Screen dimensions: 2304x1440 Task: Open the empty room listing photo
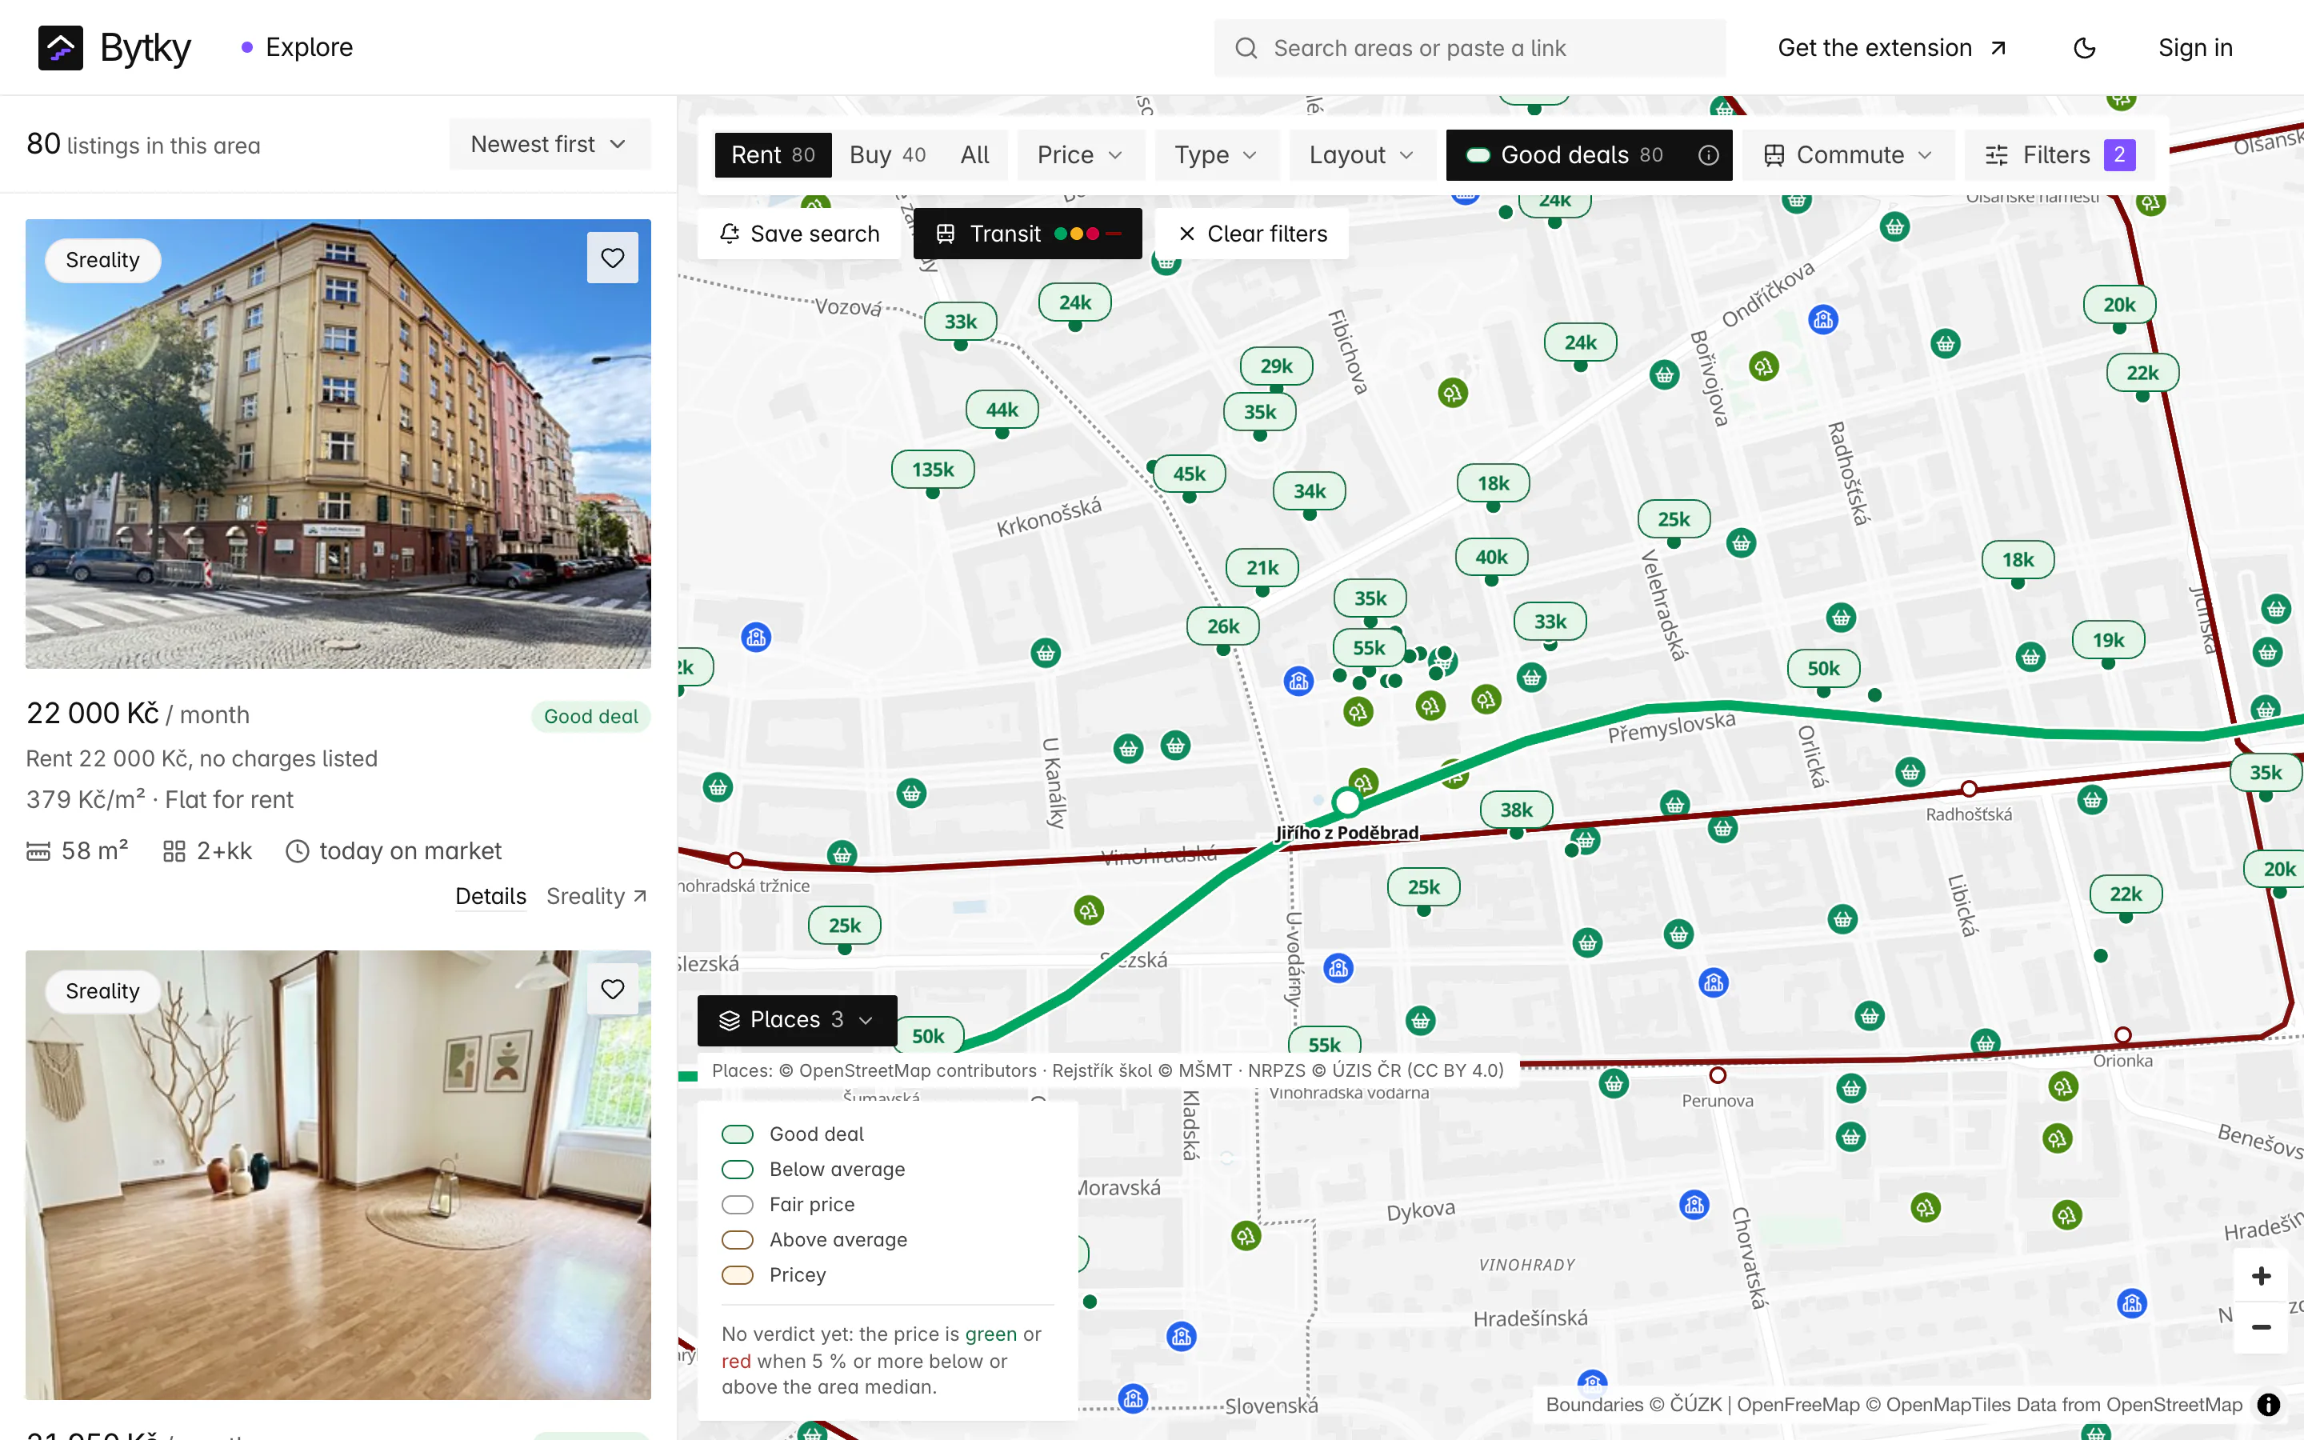pos(338,1174)
